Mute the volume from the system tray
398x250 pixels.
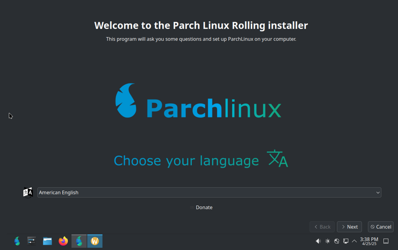point(318,241)
